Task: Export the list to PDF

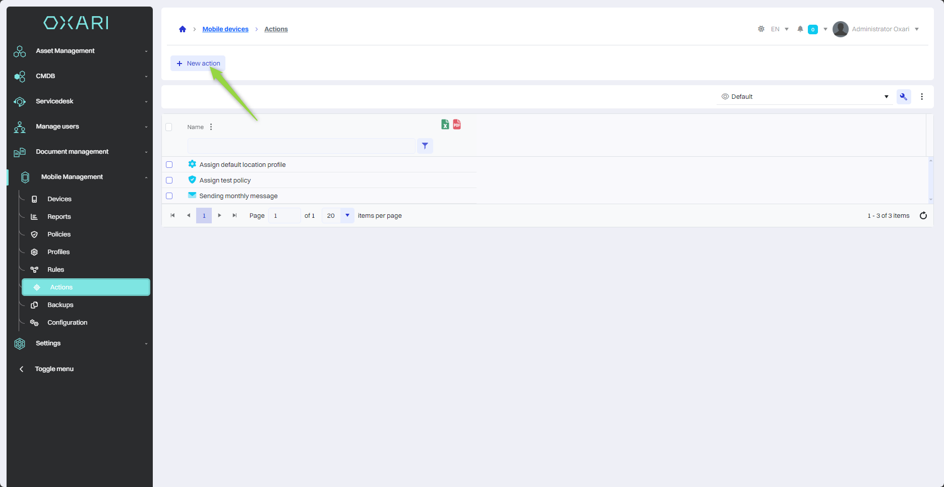Action: tap(457, 125)
